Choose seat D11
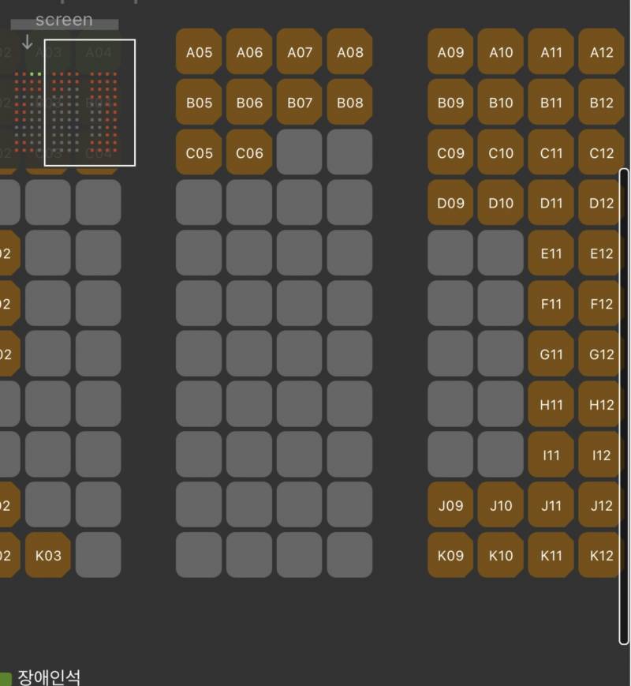 [x=551, y=203]
